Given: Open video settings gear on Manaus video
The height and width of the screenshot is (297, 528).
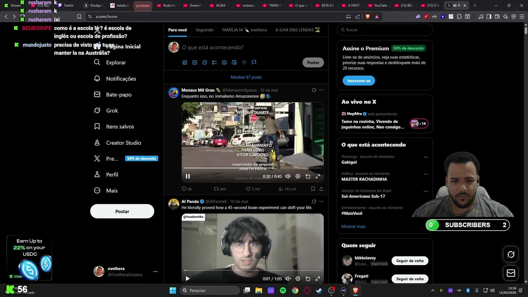Looking at the screenshot, I should (298, 176).
